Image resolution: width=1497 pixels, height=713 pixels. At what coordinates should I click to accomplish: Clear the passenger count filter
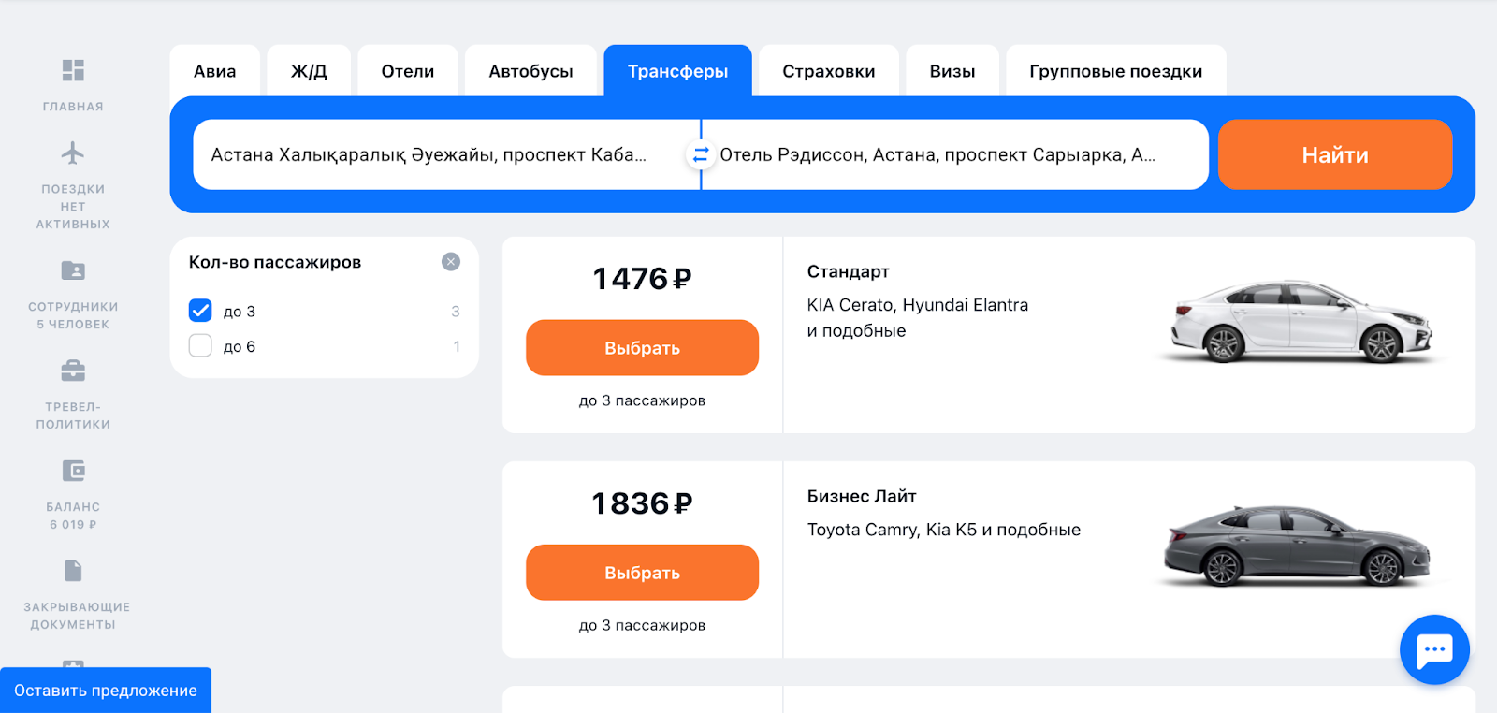pyautogui.click(x=451, y=262)
